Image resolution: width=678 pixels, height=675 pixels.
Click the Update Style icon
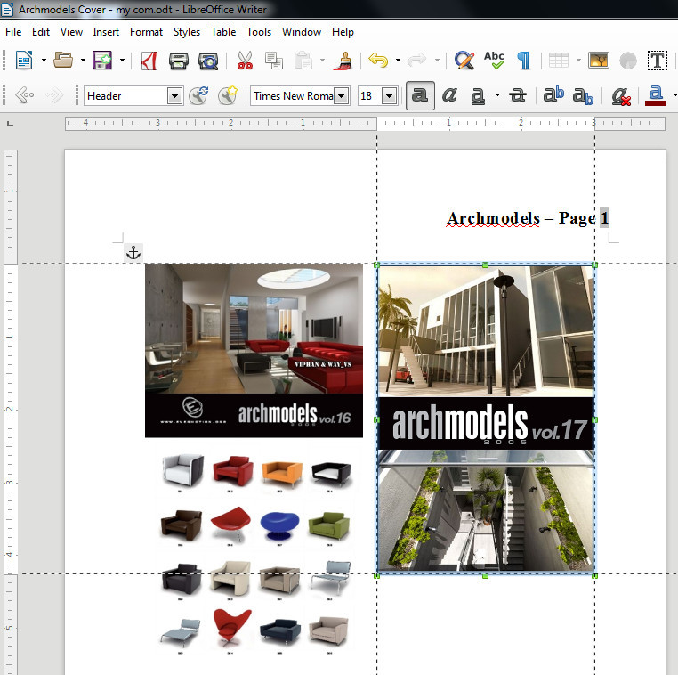pyautogui.click(x=198, y=95)
